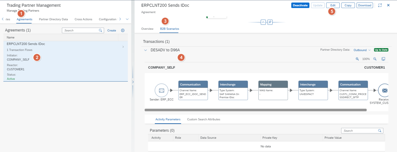This screenshot has height=152, width=397.
Task: Click the 100% zoom level text
Action: click(x=366, y=59)
